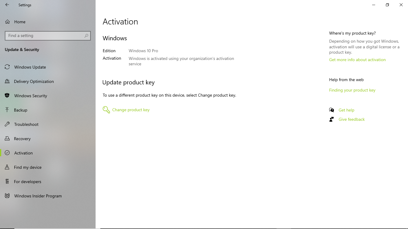Click the Update product key heading
Viewport: 408px width, 229px height.
pos(128,82)
